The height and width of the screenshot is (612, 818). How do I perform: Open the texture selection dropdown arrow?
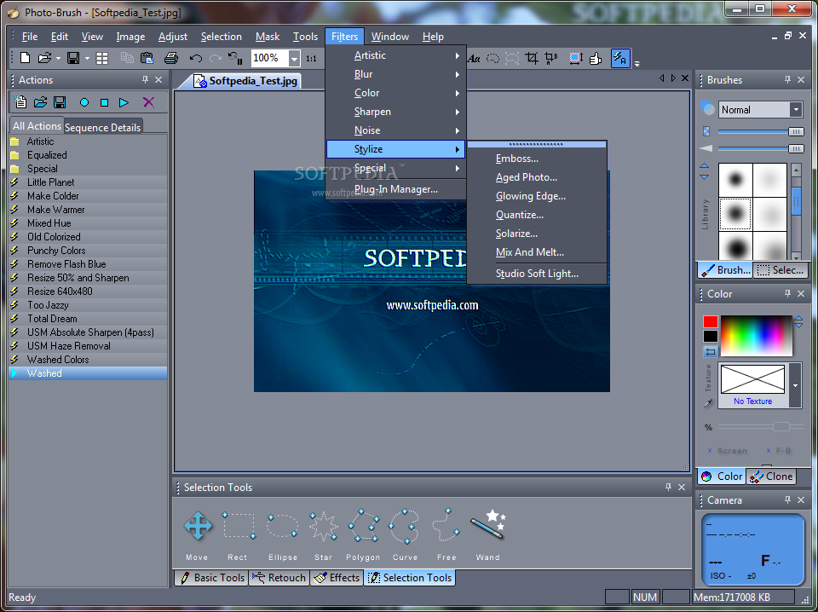coord(795,385)
